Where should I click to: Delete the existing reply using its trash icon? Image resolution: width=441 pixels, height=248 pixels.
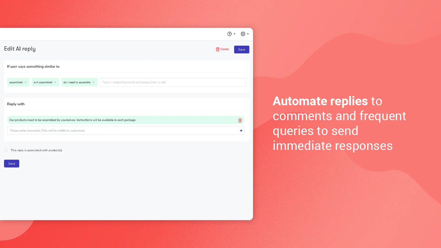tap(240, 120)
